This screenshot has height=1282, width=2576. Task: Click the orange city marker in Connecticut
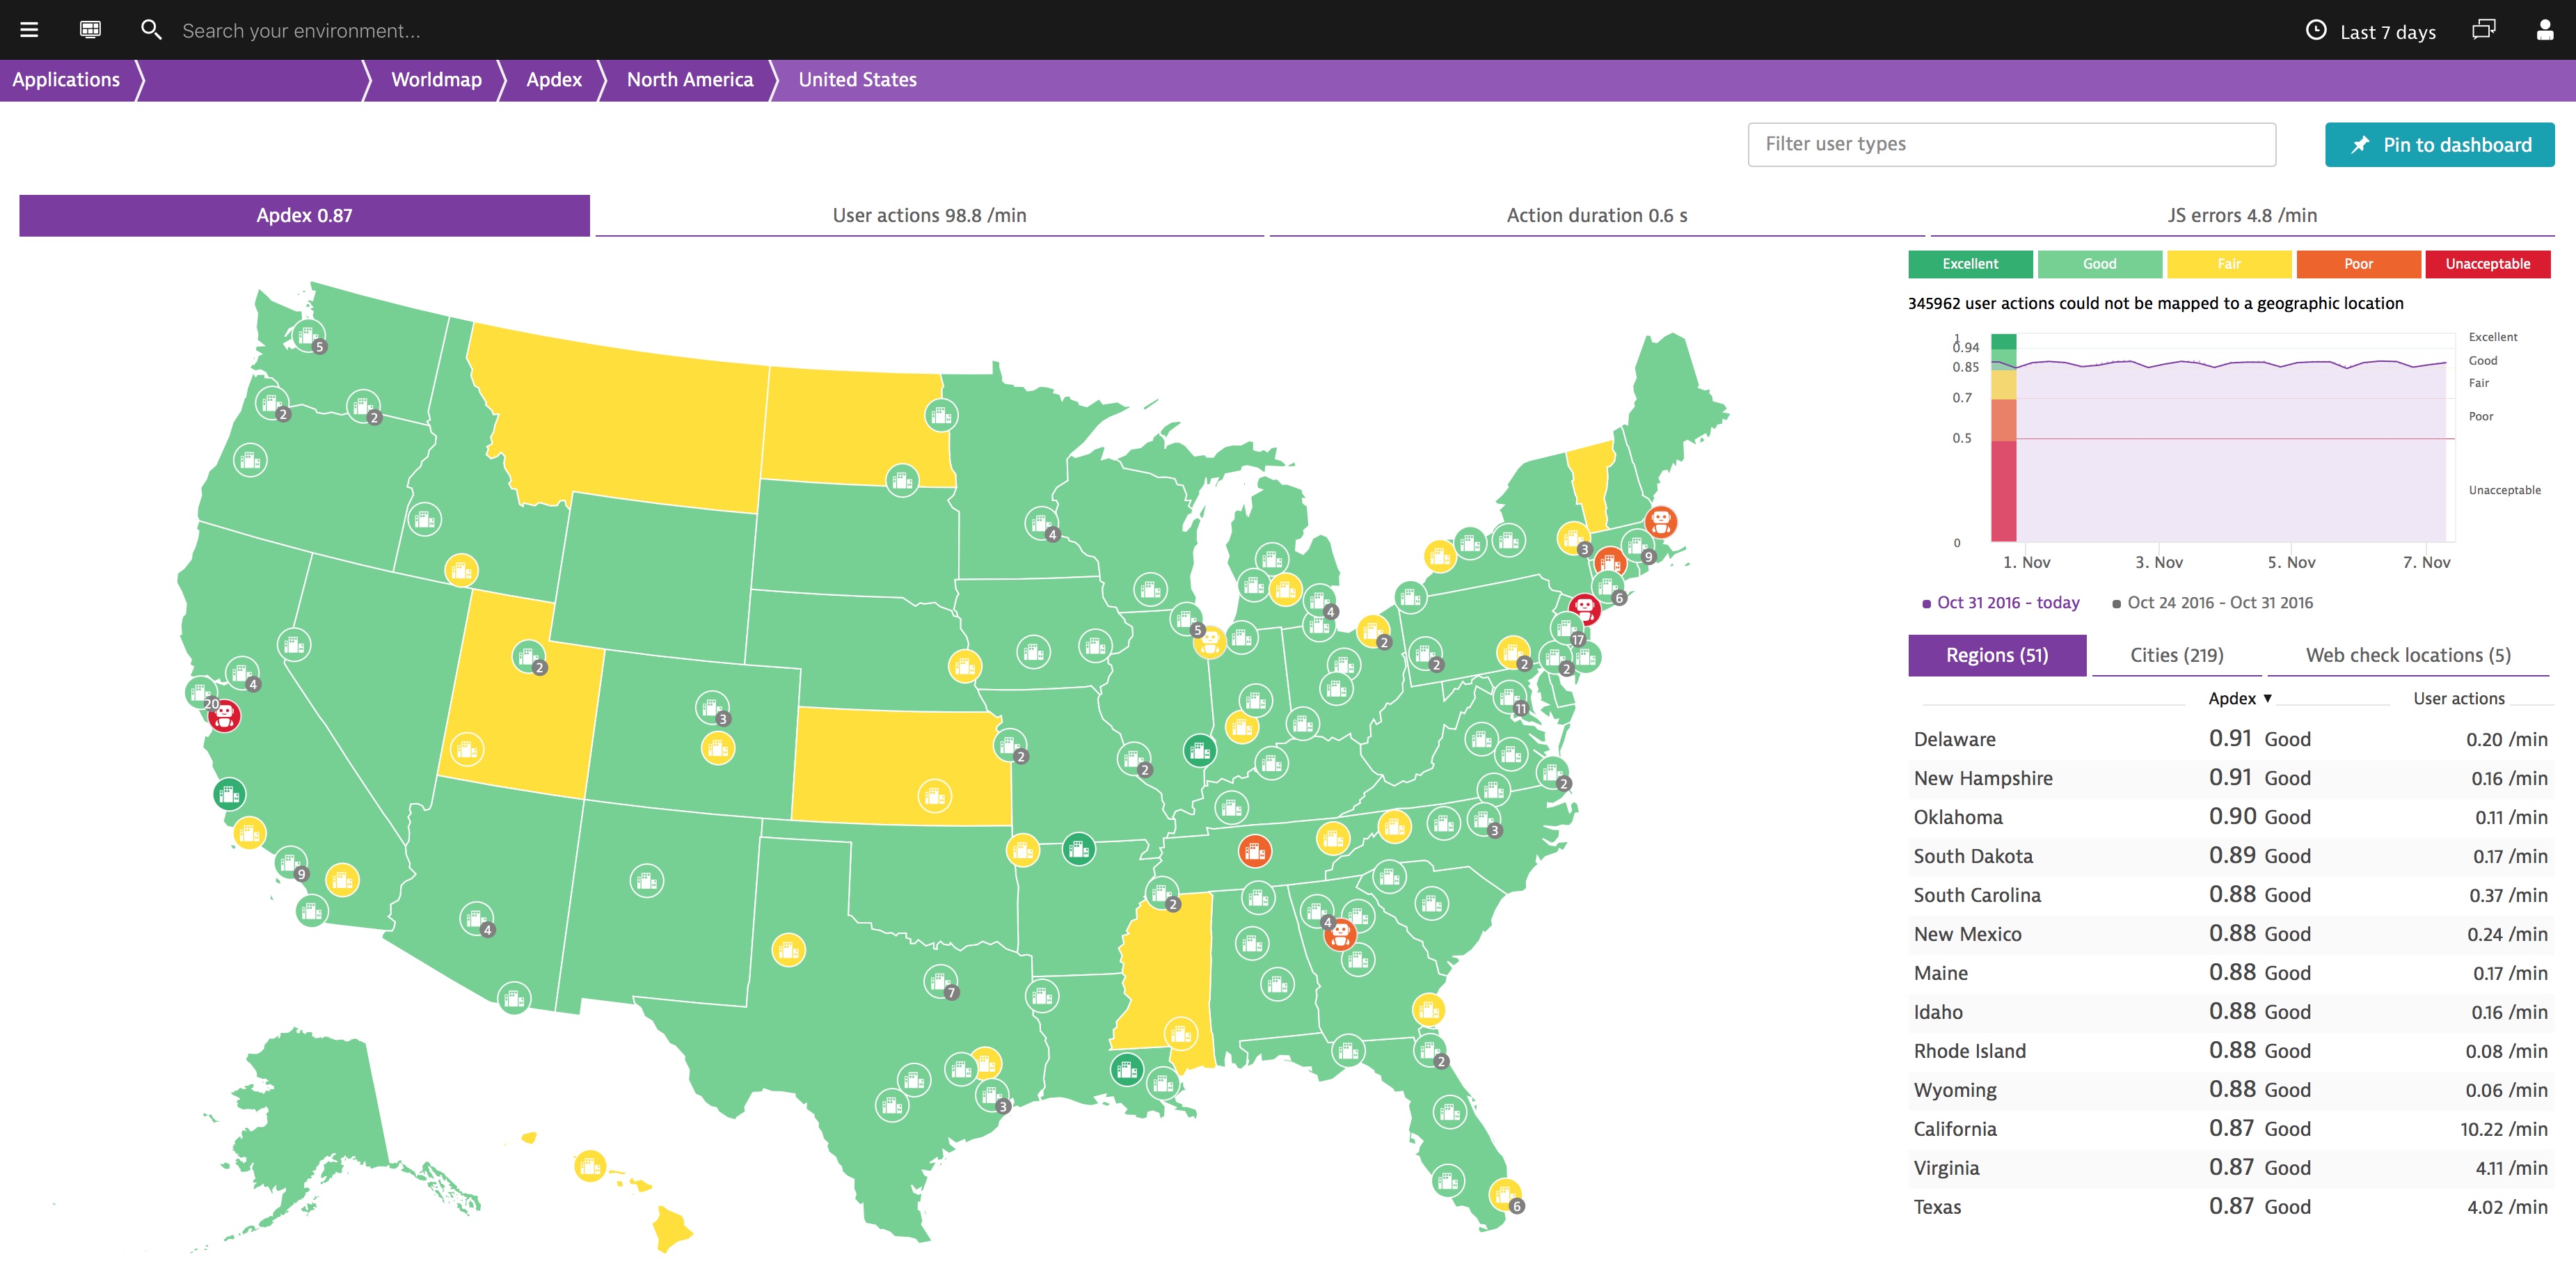point(1609,562)
